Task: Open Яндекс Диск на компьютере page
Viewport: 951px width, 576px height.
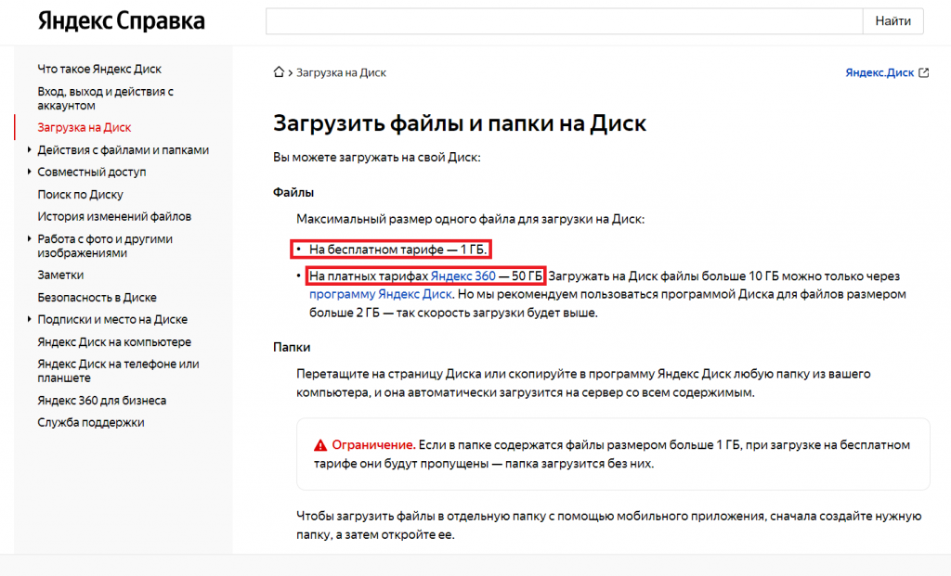Action: click(114, 342)
